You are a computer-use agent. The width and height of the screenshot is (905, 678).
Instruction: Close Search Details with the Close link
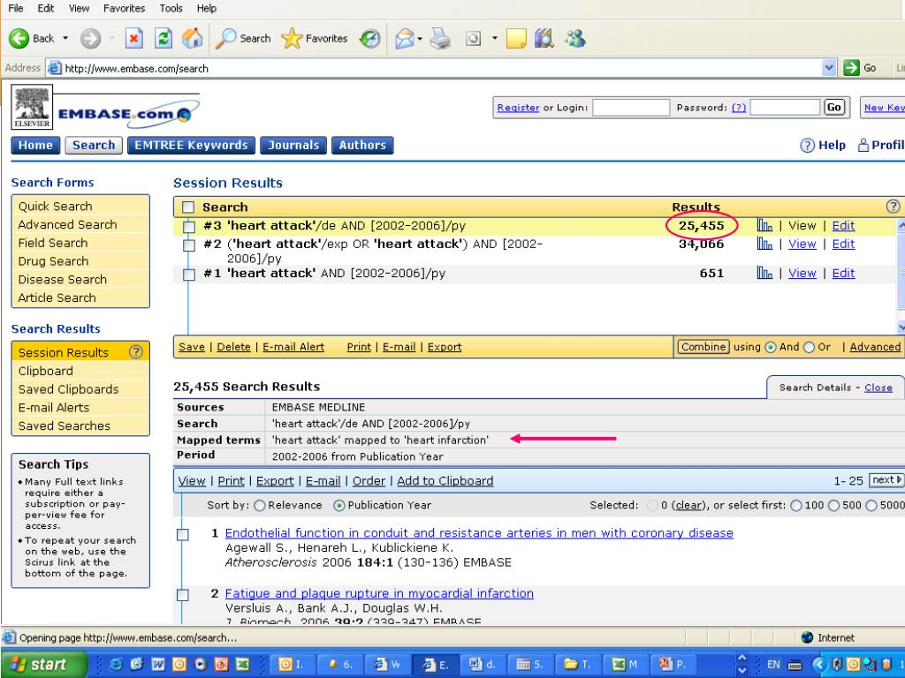point(878,388)
